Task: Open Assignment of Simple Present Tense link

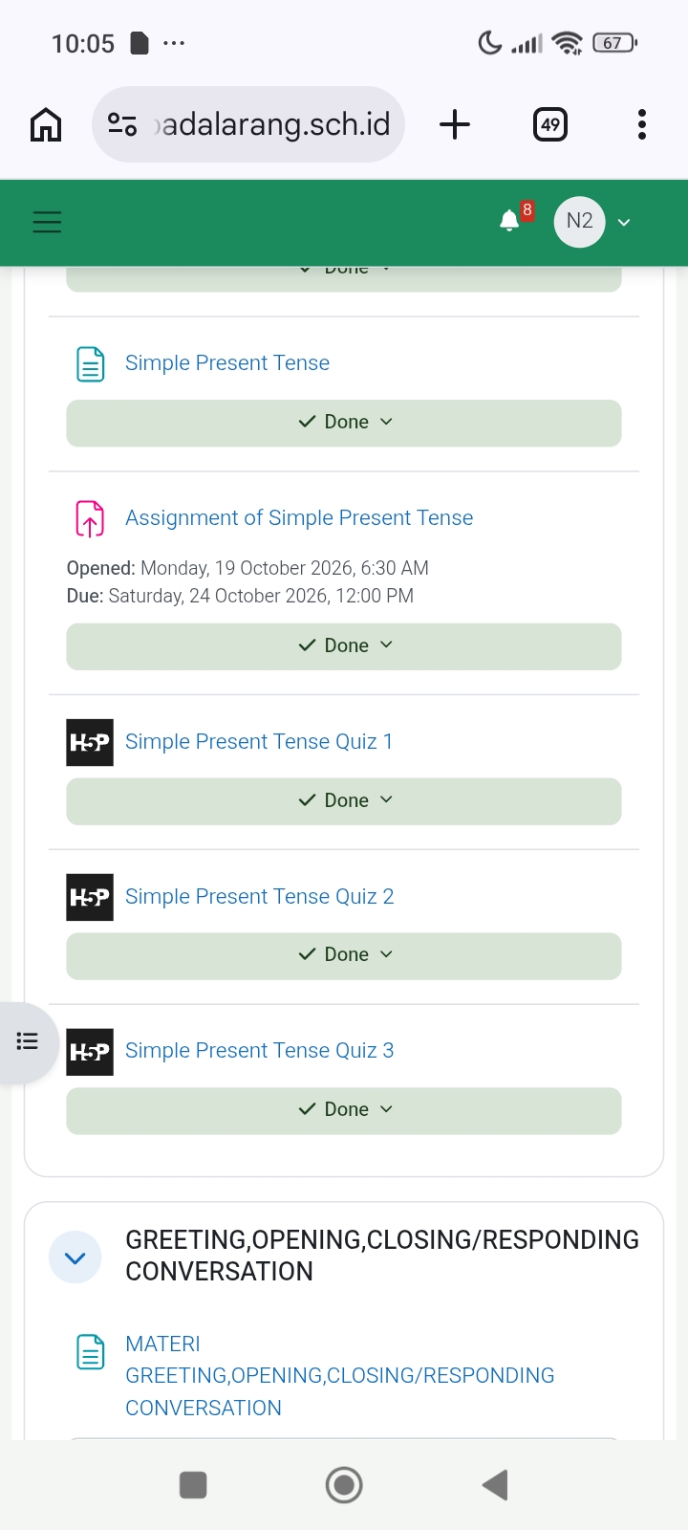Action: (x=299, y=517)
